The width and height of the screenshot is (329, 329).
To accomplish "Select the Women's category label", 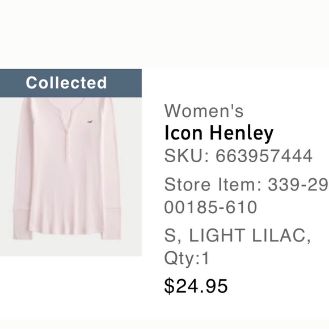I will [x=204, y=111].
